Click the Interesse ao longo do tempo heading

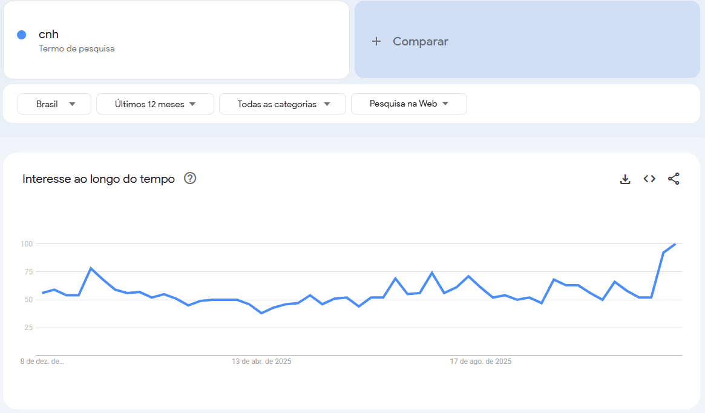point(99,179)
